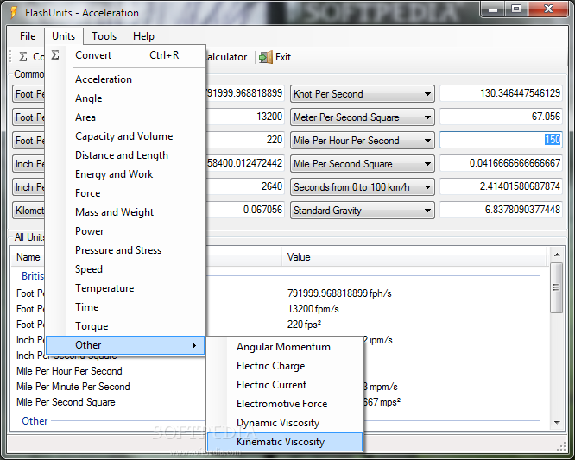575x460 pixels.
Task: Click the field showing 67.056
Action: pos(501,117)
